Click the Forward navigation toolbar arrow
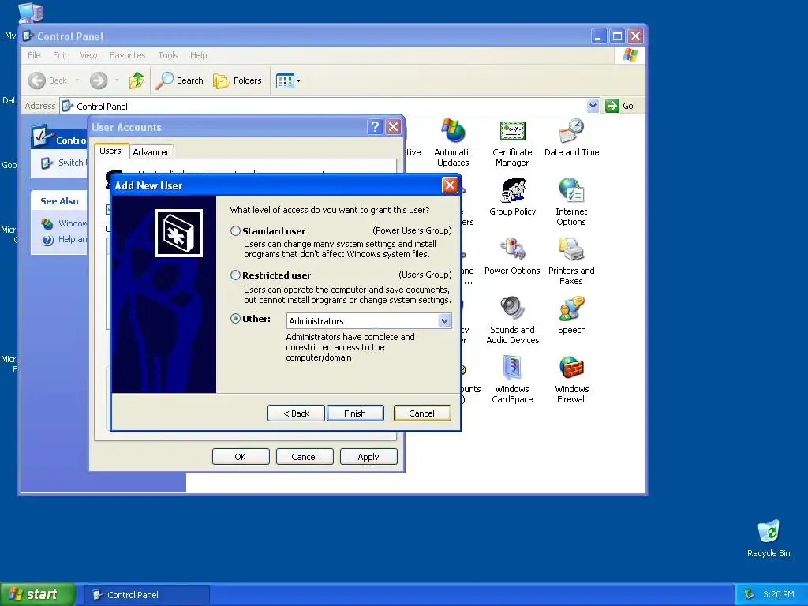 [x=99, y=80]
